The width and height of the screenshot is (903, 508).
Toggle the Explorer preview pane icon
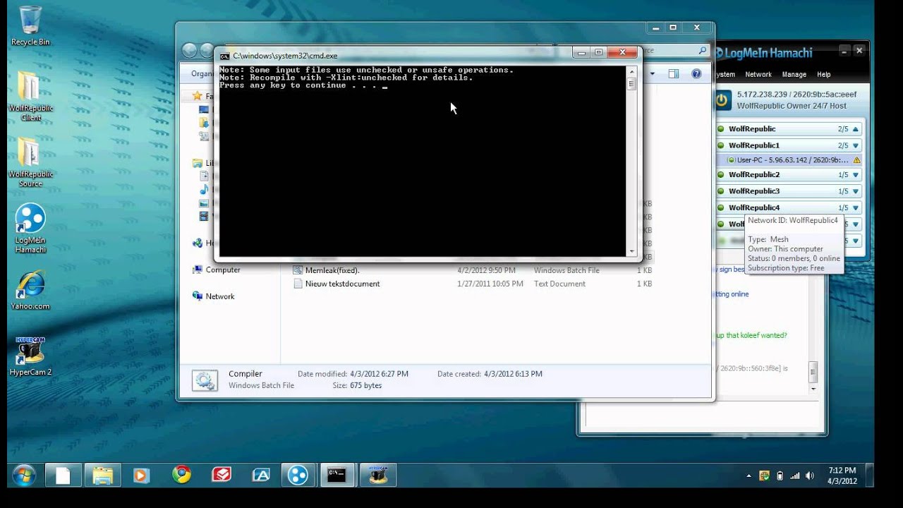click(673, 74)
